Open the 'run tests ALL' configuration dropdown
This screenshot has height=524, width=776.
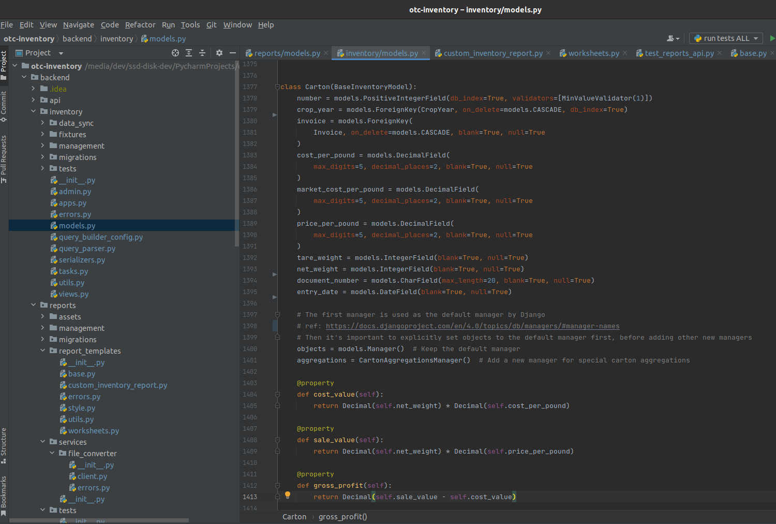pyautogui.click(x=726, y=38)
